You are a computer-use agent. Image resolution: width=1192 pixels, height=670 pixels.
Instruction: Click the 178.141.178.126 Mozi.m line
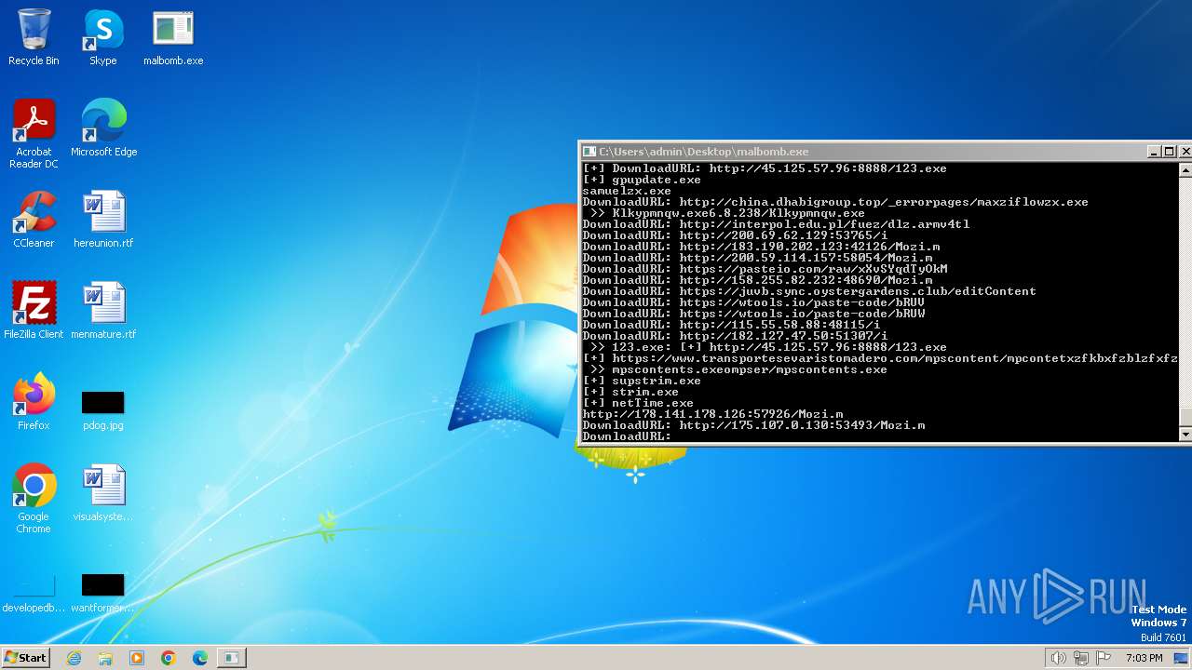coord(712,414)
